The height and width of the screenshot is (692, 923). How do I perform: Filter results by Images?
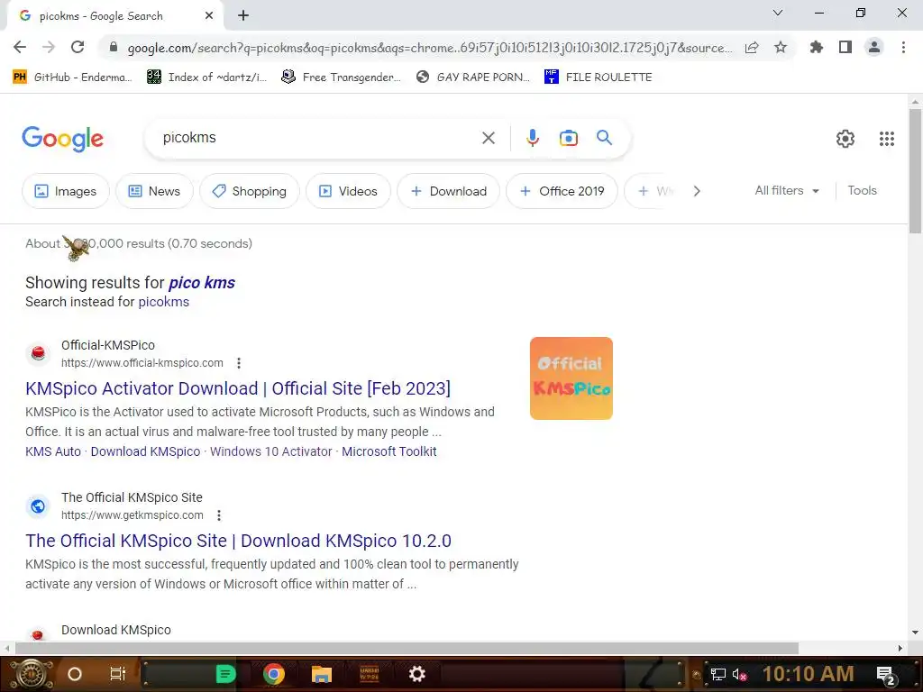click(65, 191)
